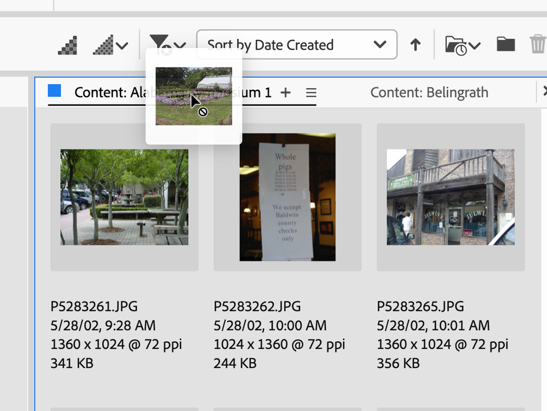The image size is (547, 411).
Task: Click date 5/28/02, 10:00 AM
Action: 270,326
